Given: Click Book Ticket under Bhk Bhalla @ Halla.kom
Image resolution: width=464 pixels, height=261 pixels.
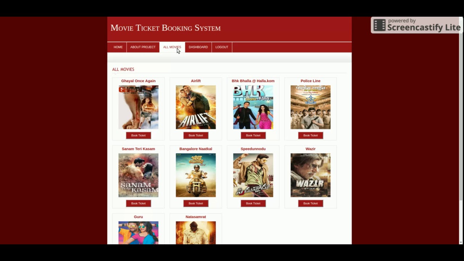Looking at the screenshot, I should pyautogui.click(x=253, y=136).
